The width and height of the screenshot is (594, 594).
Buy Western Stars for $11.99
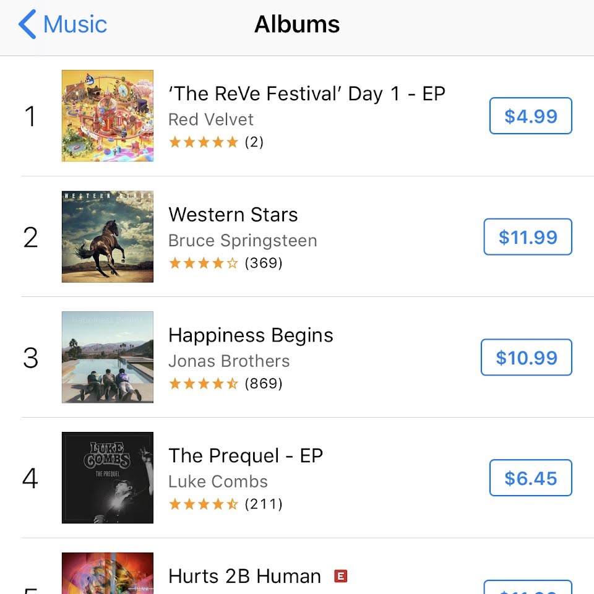[528, 236]
